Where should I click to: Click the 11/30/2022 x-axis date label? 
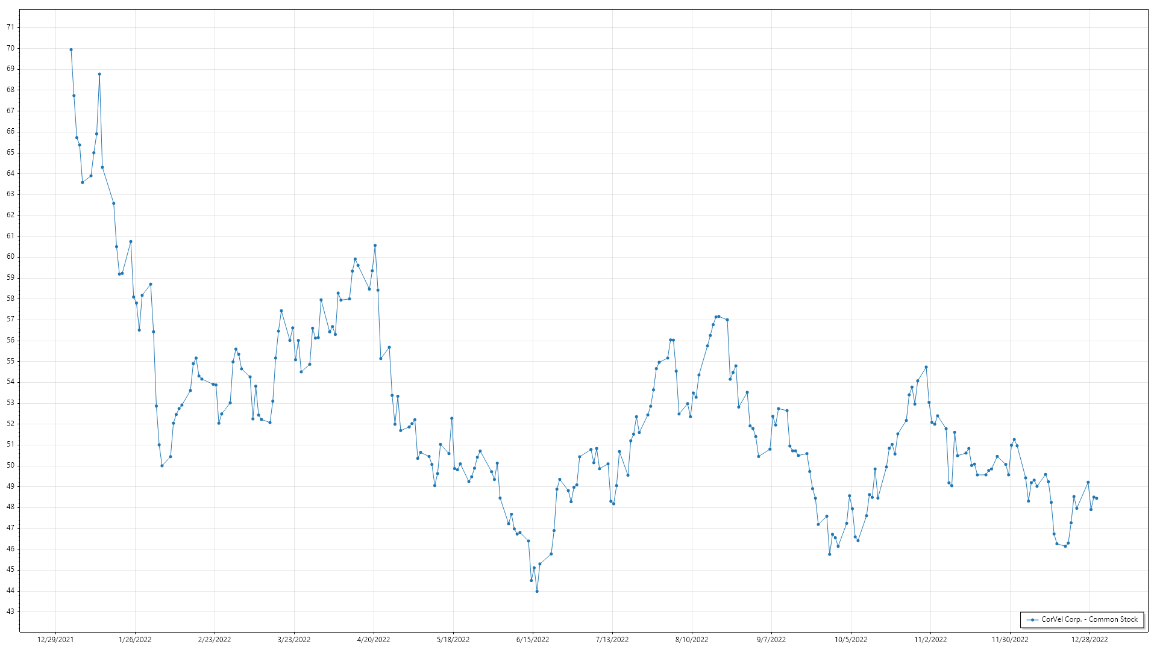(1010, 640)
